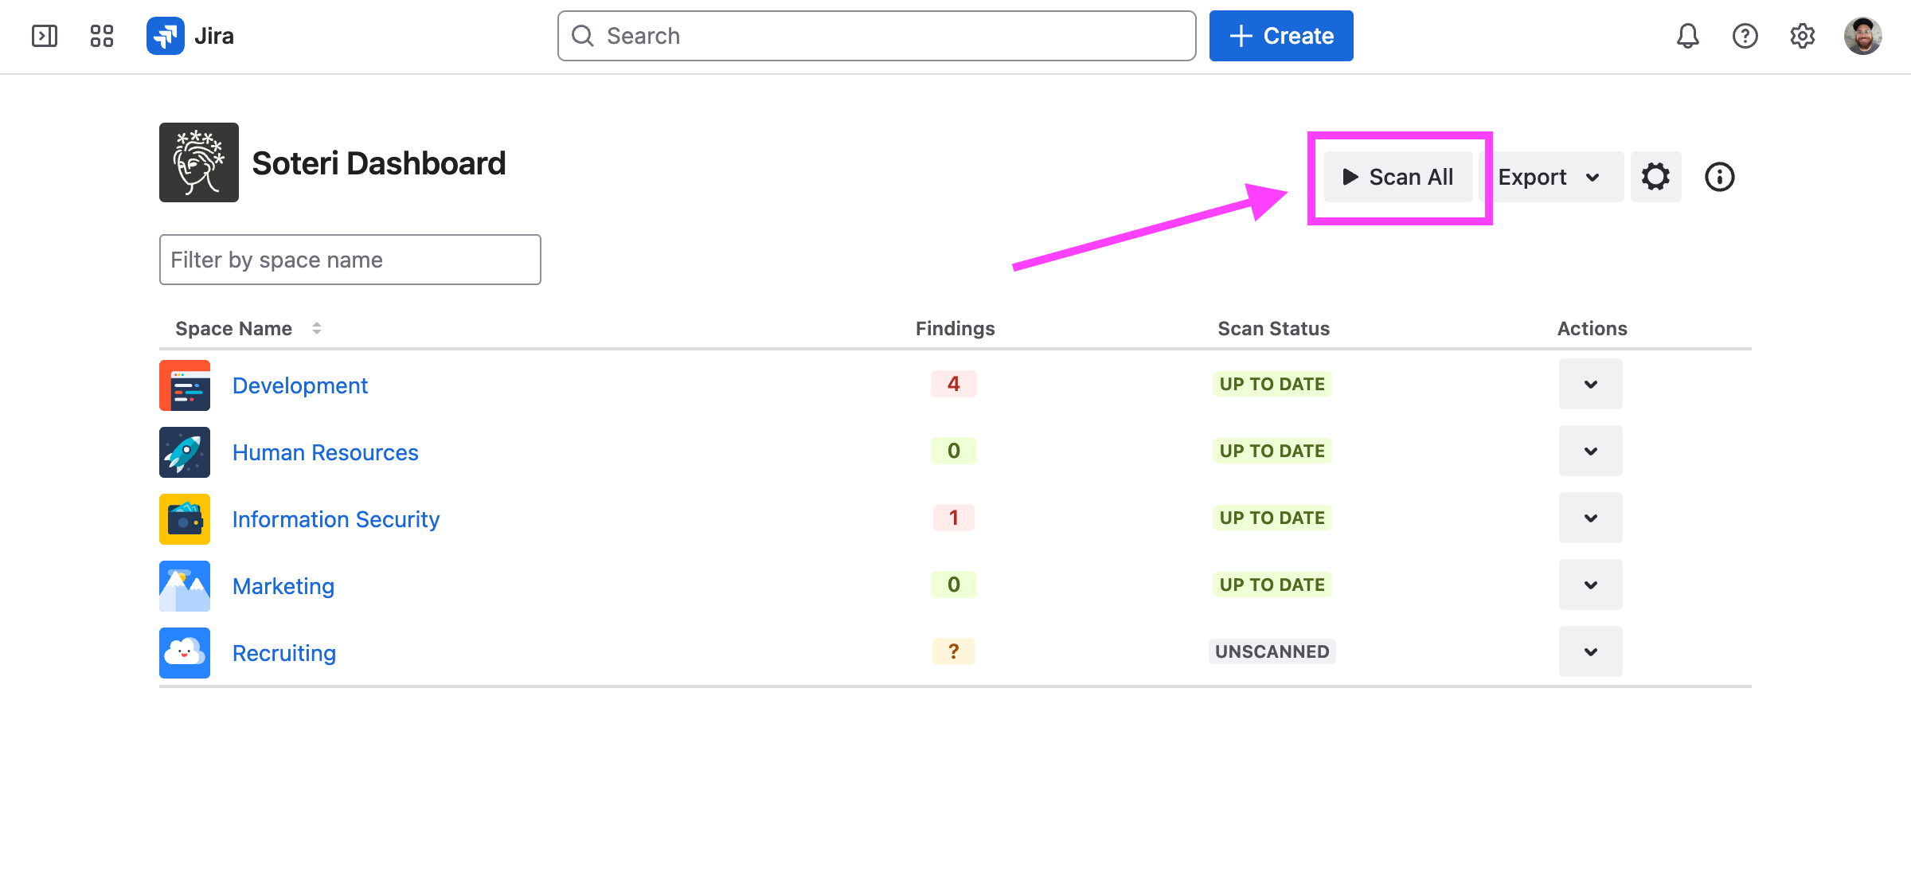
Task: Click the Soteri info circle icon
Action: 1719,177
